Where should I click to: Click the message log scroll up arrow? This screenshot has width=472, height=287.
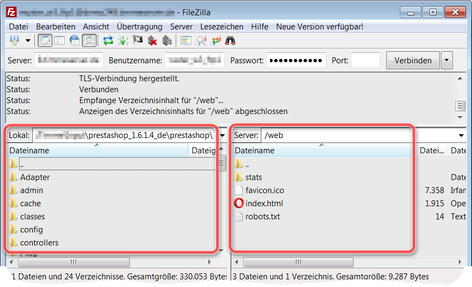coord(460,79)
